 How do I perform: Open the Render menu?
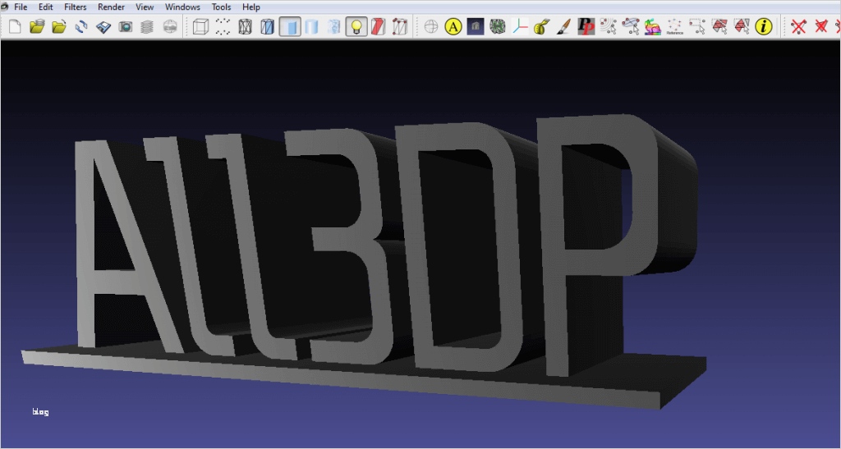[111, 7]
